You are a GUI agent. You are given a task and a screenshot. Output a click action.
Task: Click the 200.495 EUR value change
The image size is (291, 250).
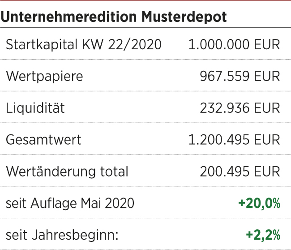click(x=240, y=172)
